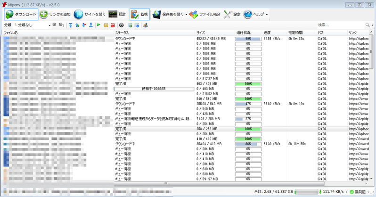Open the 統計 (Statistics) view
The height and width of the screenshot is (197, 376).
(x=117, y=15)
